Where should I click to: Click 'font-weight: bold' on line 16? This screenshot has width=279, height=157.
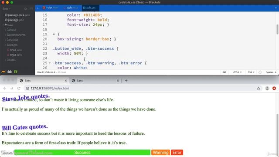(x=87, y=20)
